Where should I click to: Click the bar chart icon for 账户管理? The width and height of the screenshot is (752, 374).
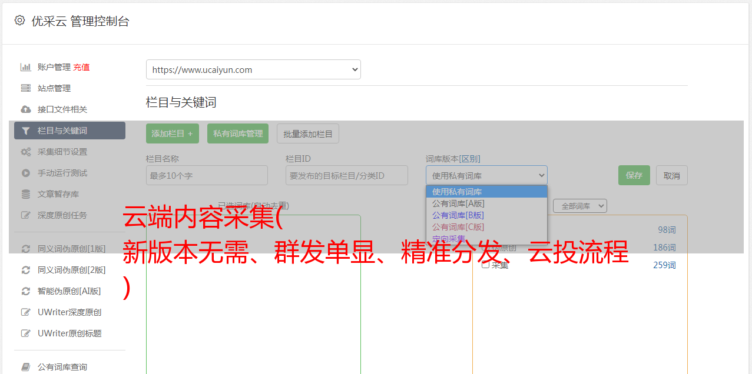click(x=26, y=67)
